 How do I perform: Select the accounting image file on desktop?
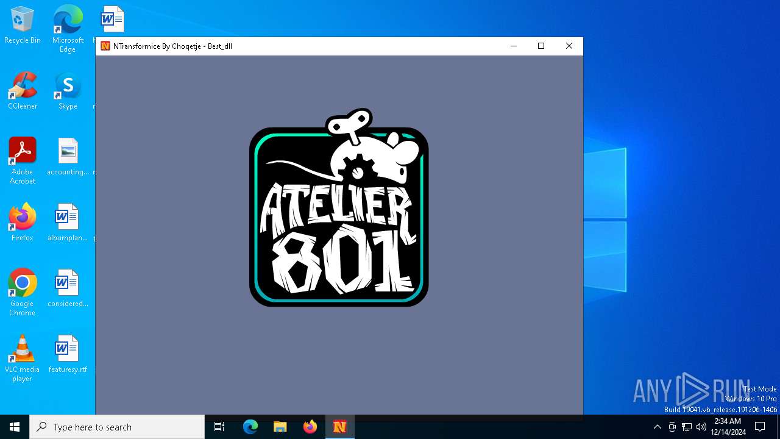pyautogui.click(x=68, y=157)
